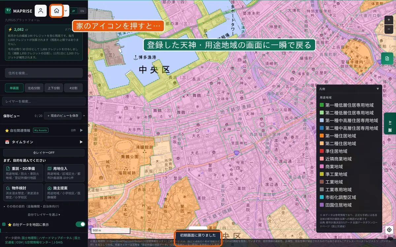Open the OSM data provider link

click(x=20, y=242)
